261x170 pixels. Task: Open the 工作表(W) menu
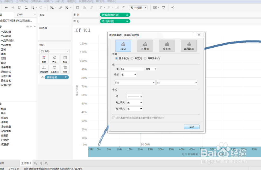22,1
